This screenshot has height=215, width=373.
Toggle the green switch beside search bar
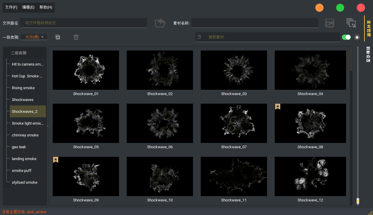[x=346, y=37]
